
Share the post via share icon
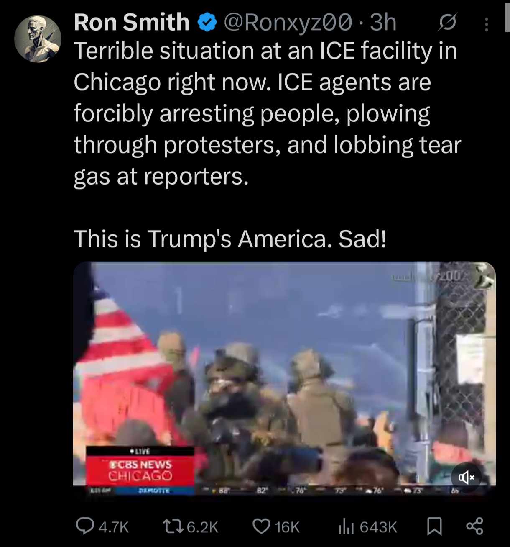tap(474, 526)
